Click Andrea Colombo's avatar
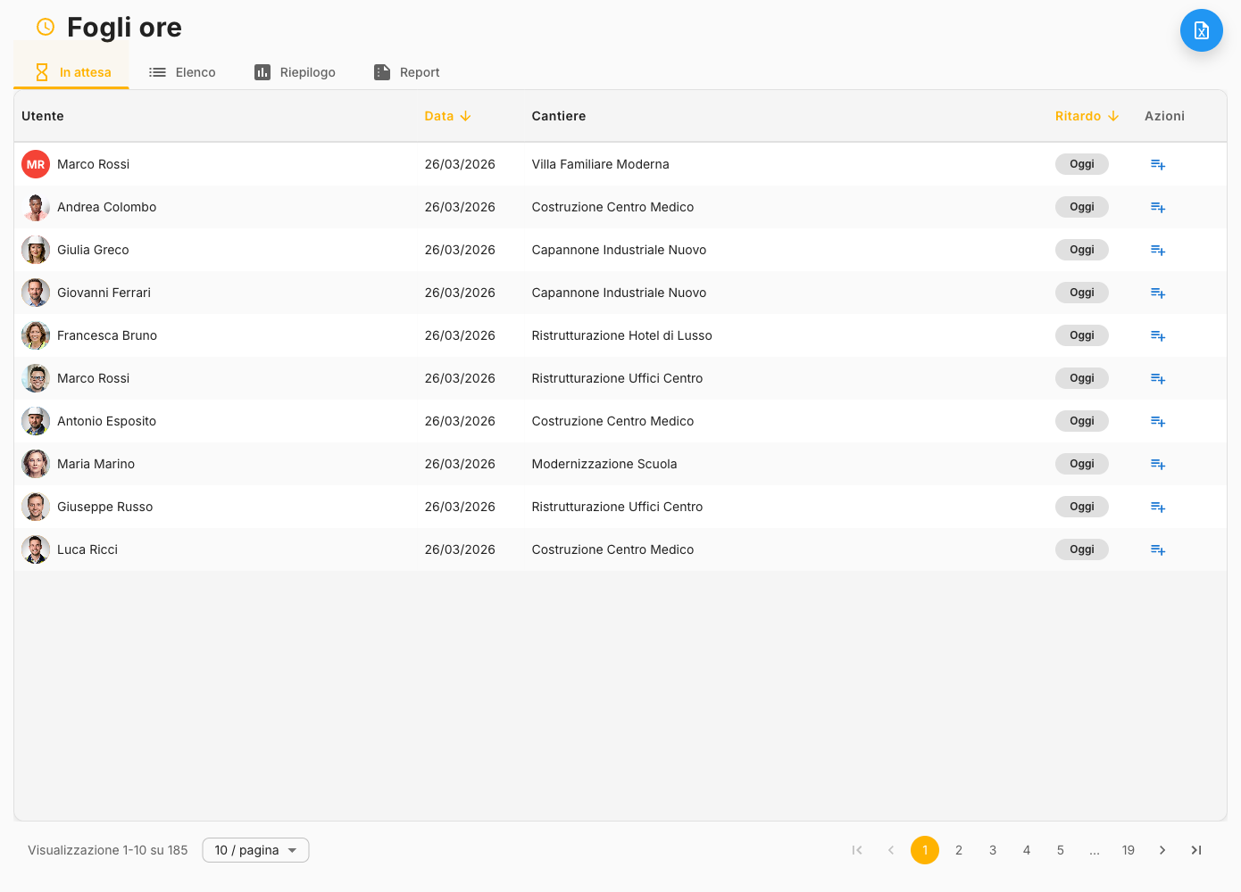 click(x=36, y=207)
